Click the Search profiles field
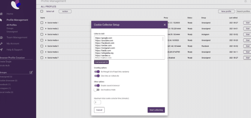Screen dimensions: 251x118 243,11
